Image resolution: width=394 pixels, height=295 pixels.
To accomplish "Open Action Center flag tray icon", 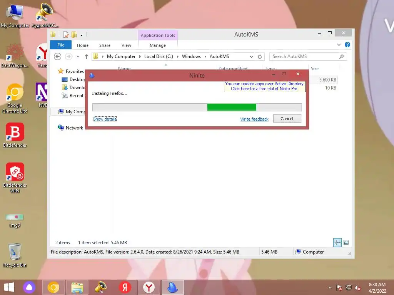I will tap(339, 288).
